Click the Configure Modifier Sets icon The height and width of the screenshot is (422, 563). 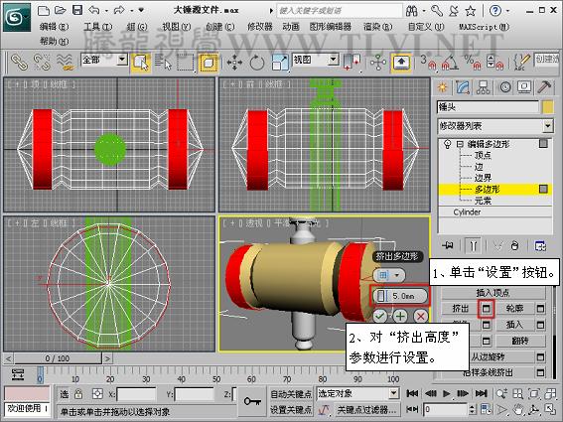click(x=540, y=245)
